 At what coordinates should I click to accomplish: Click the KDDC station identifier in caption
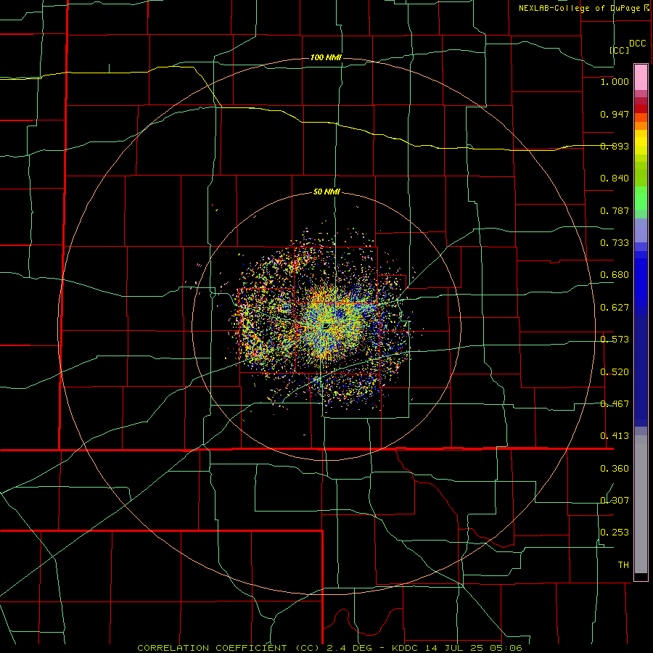click(405, 648)
